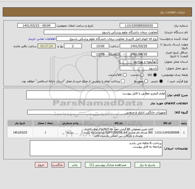Click the need date cell 1401/03/25
The image size is (195, 189).
[20, 132]
